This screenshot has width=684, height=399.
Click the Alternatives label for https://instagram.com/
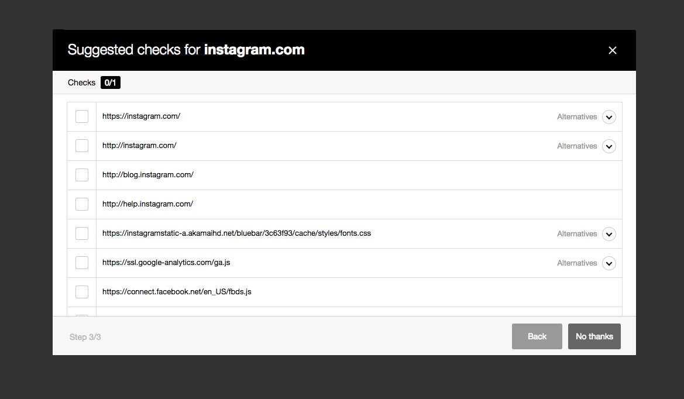pos(577,117)
